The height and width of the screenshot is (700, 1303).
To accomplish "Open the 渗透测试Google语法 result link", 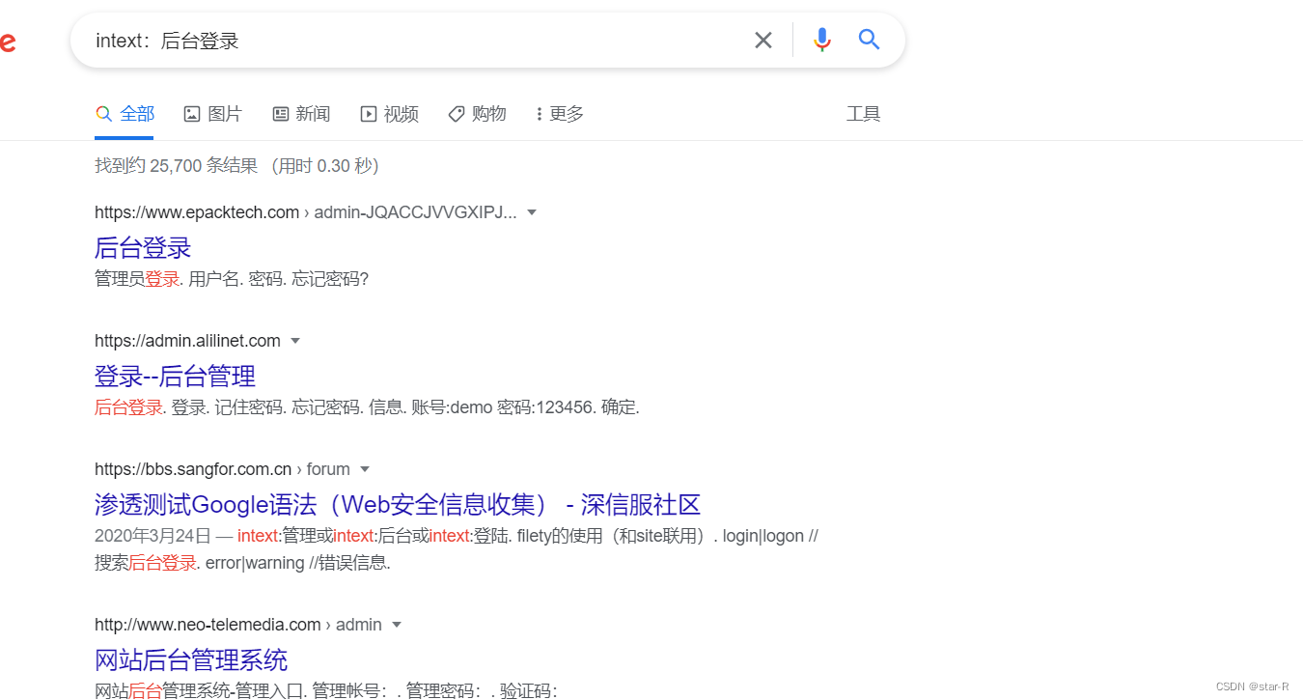I will [398, 504].
